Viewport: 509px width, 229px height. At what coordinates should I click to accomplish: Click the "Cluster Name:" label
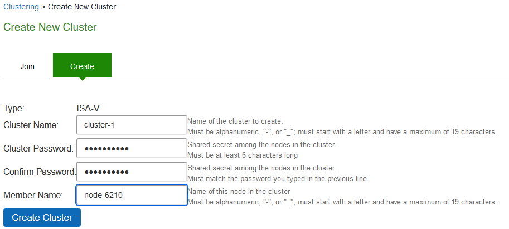[31, 125]
